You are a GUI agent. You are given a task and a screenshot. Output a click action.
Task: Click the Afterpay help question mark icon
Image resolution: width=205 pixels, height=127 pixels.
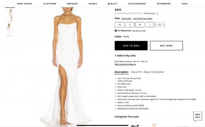[157, 13]
